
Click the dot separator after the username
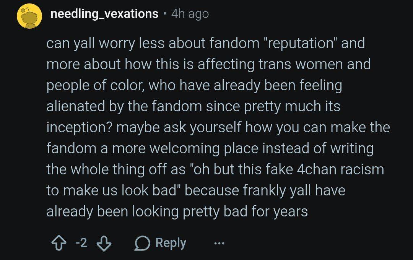tap(165, 14)
